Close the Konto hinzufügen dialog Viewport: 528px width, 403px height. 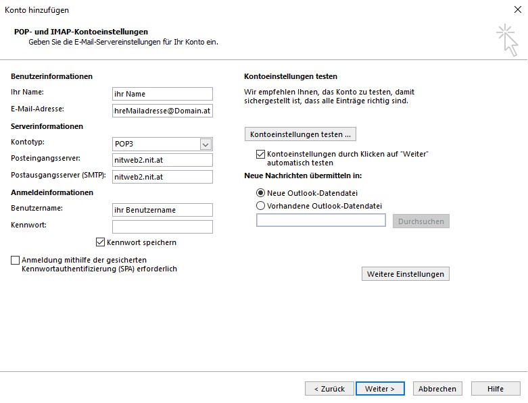(517, 10)
